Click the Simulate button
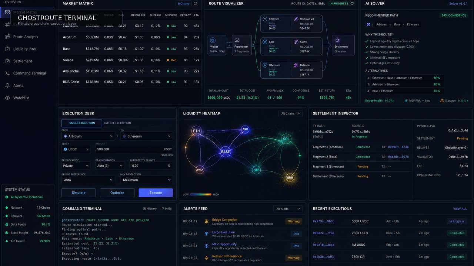 pyautogui.click(x=79, y=192)
